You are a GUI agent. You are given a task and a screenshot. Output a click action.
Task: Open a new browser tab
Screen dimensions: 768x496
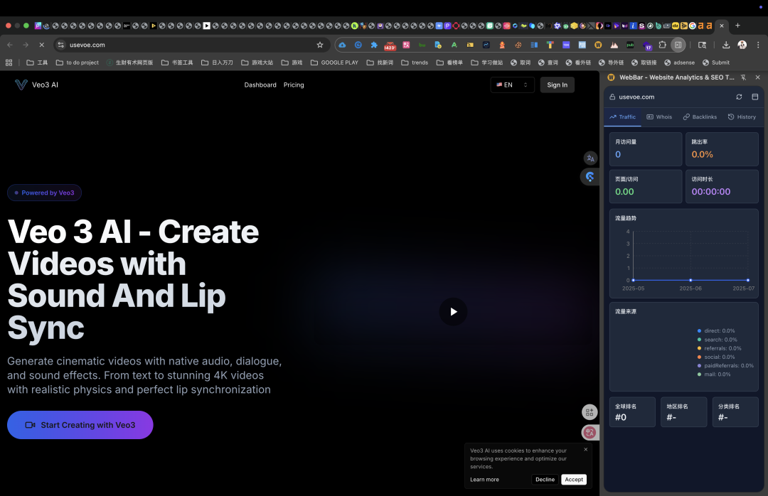737,26
